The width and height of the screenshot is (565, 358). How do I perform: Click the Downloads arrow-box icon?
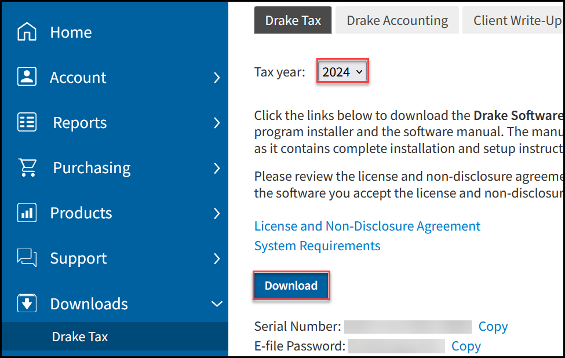tap(27, 303)
